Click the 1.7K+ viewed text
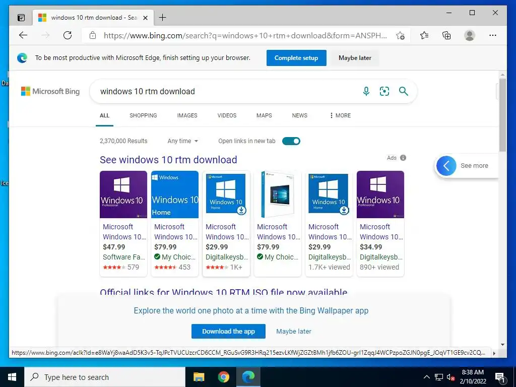The height and width of the screenshot is (387, 516). tap(329, 267)
